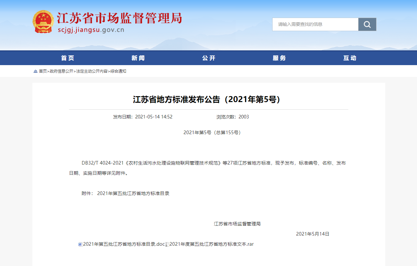Download 2021年第五批江苏省地方标准目录.doc attachment
The height and width of the screenshot is (266, 417).
pyautogui.click(x=124, y=244)
